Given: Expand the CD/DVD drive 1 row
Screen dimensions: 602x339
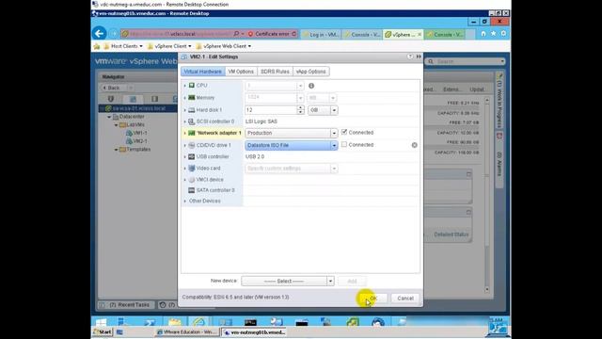Looking at the screenshot, I should pyautogui.click(x=184, y=145).
